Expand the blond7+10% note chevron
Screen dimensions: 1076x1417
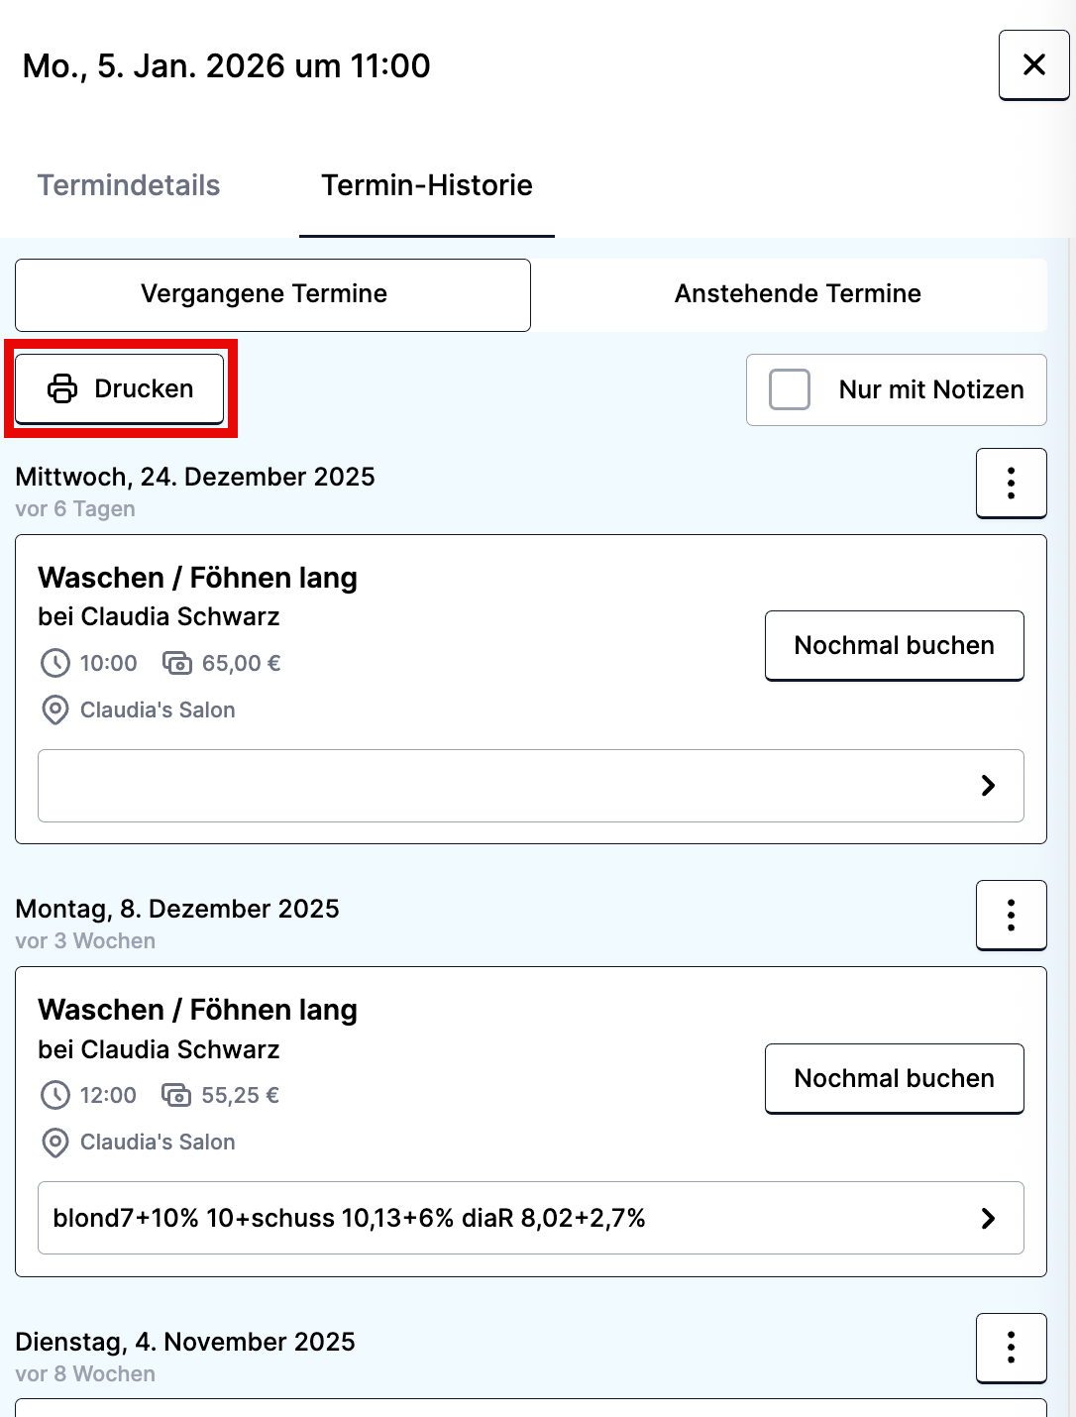[988, 1218]
